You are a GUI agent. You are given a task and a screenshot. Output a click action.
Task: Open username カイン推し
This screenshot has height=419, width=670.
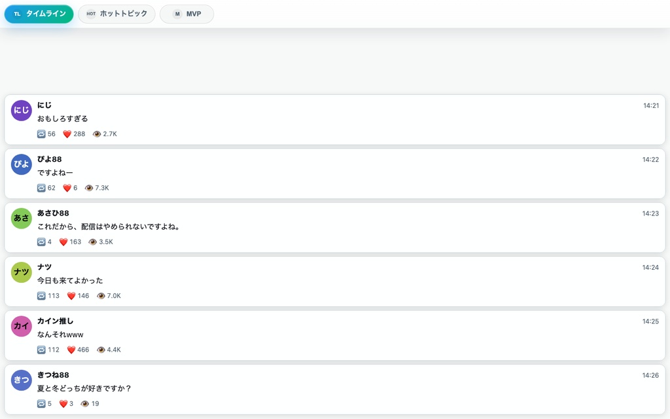pos(55,321)
